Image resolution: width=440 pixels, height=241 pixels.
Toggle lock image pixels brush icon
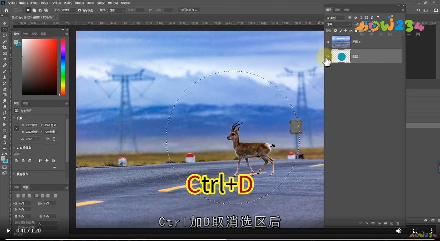340,31
